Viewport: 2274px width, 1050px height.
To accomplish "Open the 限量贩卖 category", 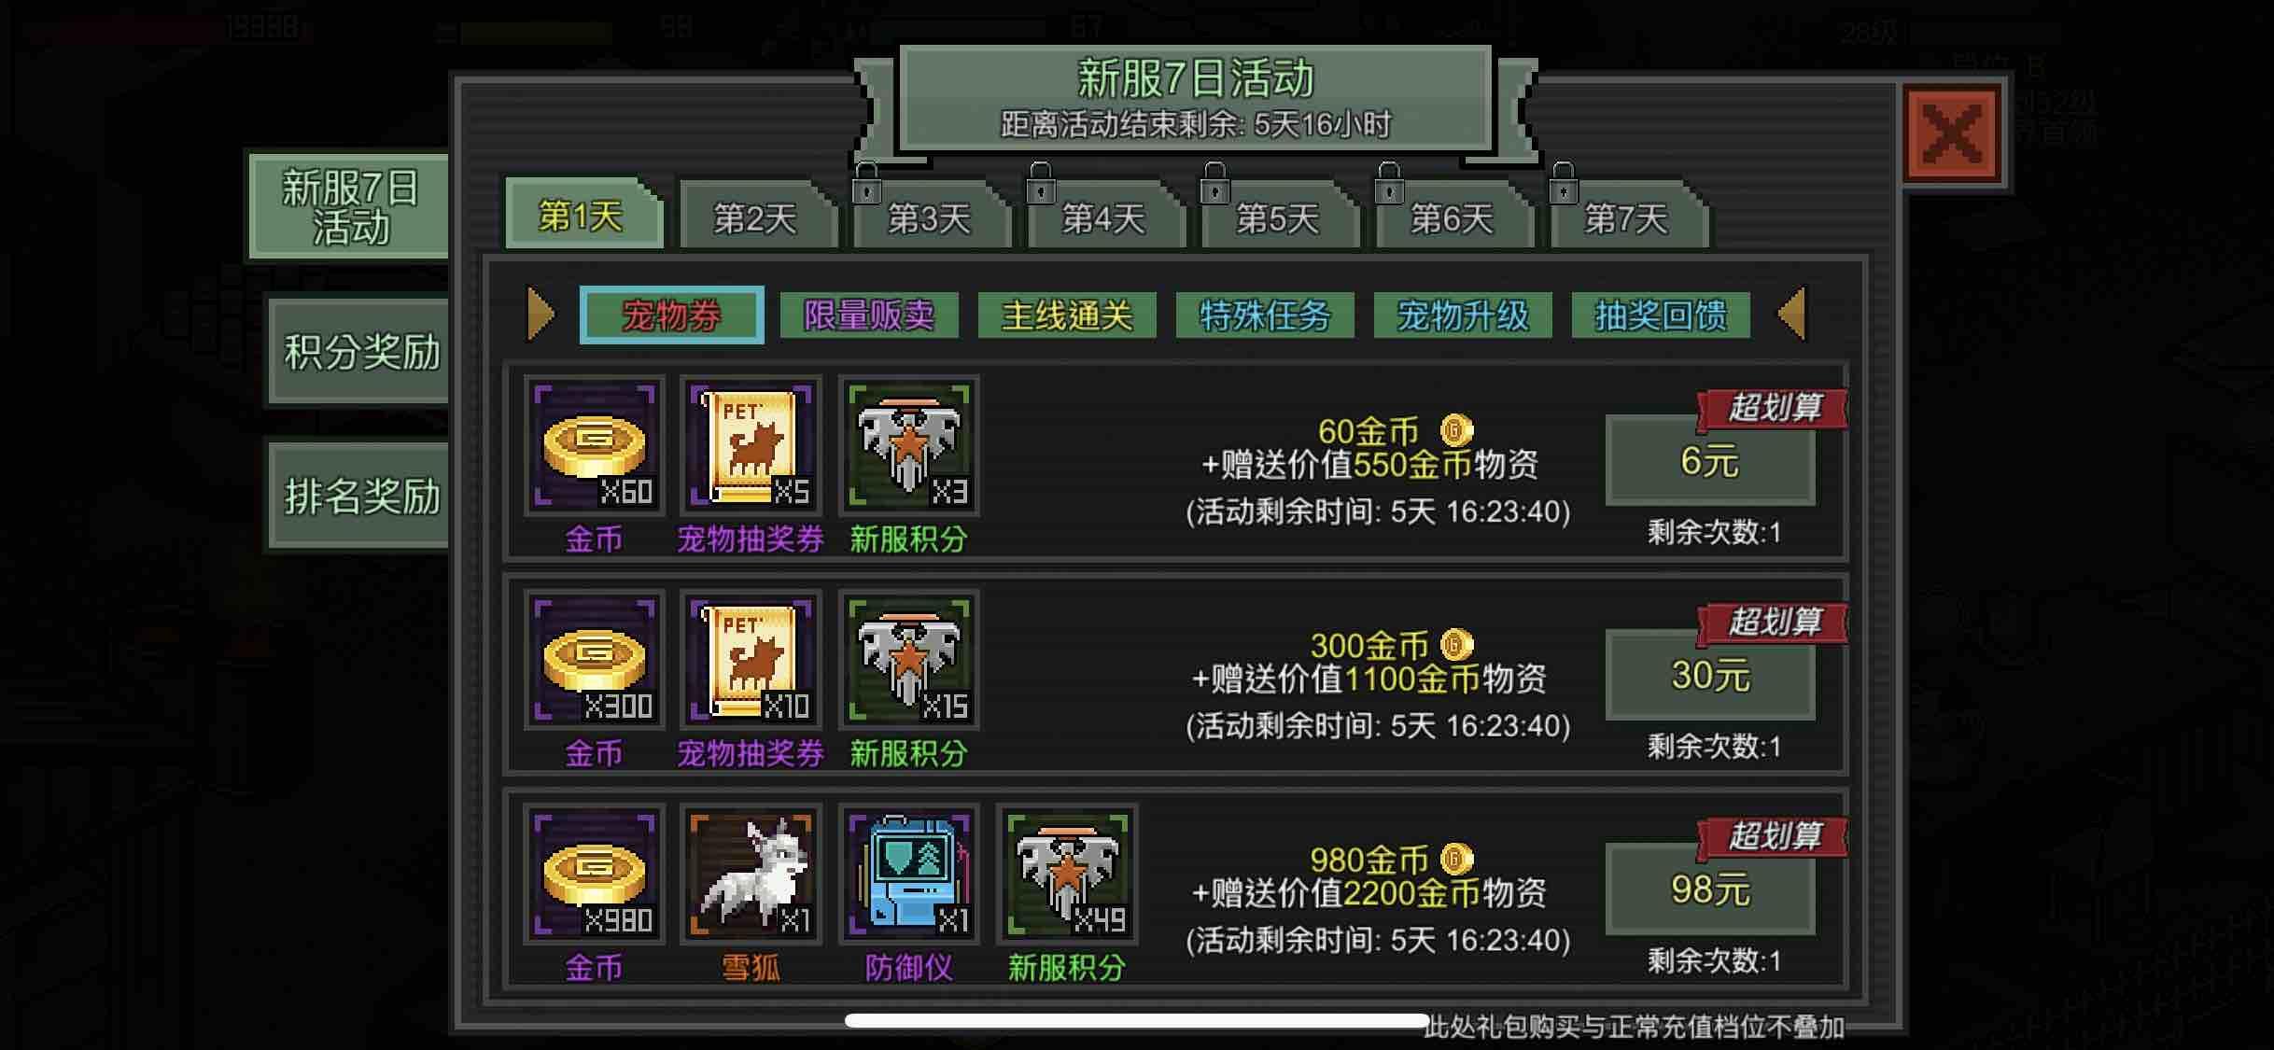I will pos(869,315).
